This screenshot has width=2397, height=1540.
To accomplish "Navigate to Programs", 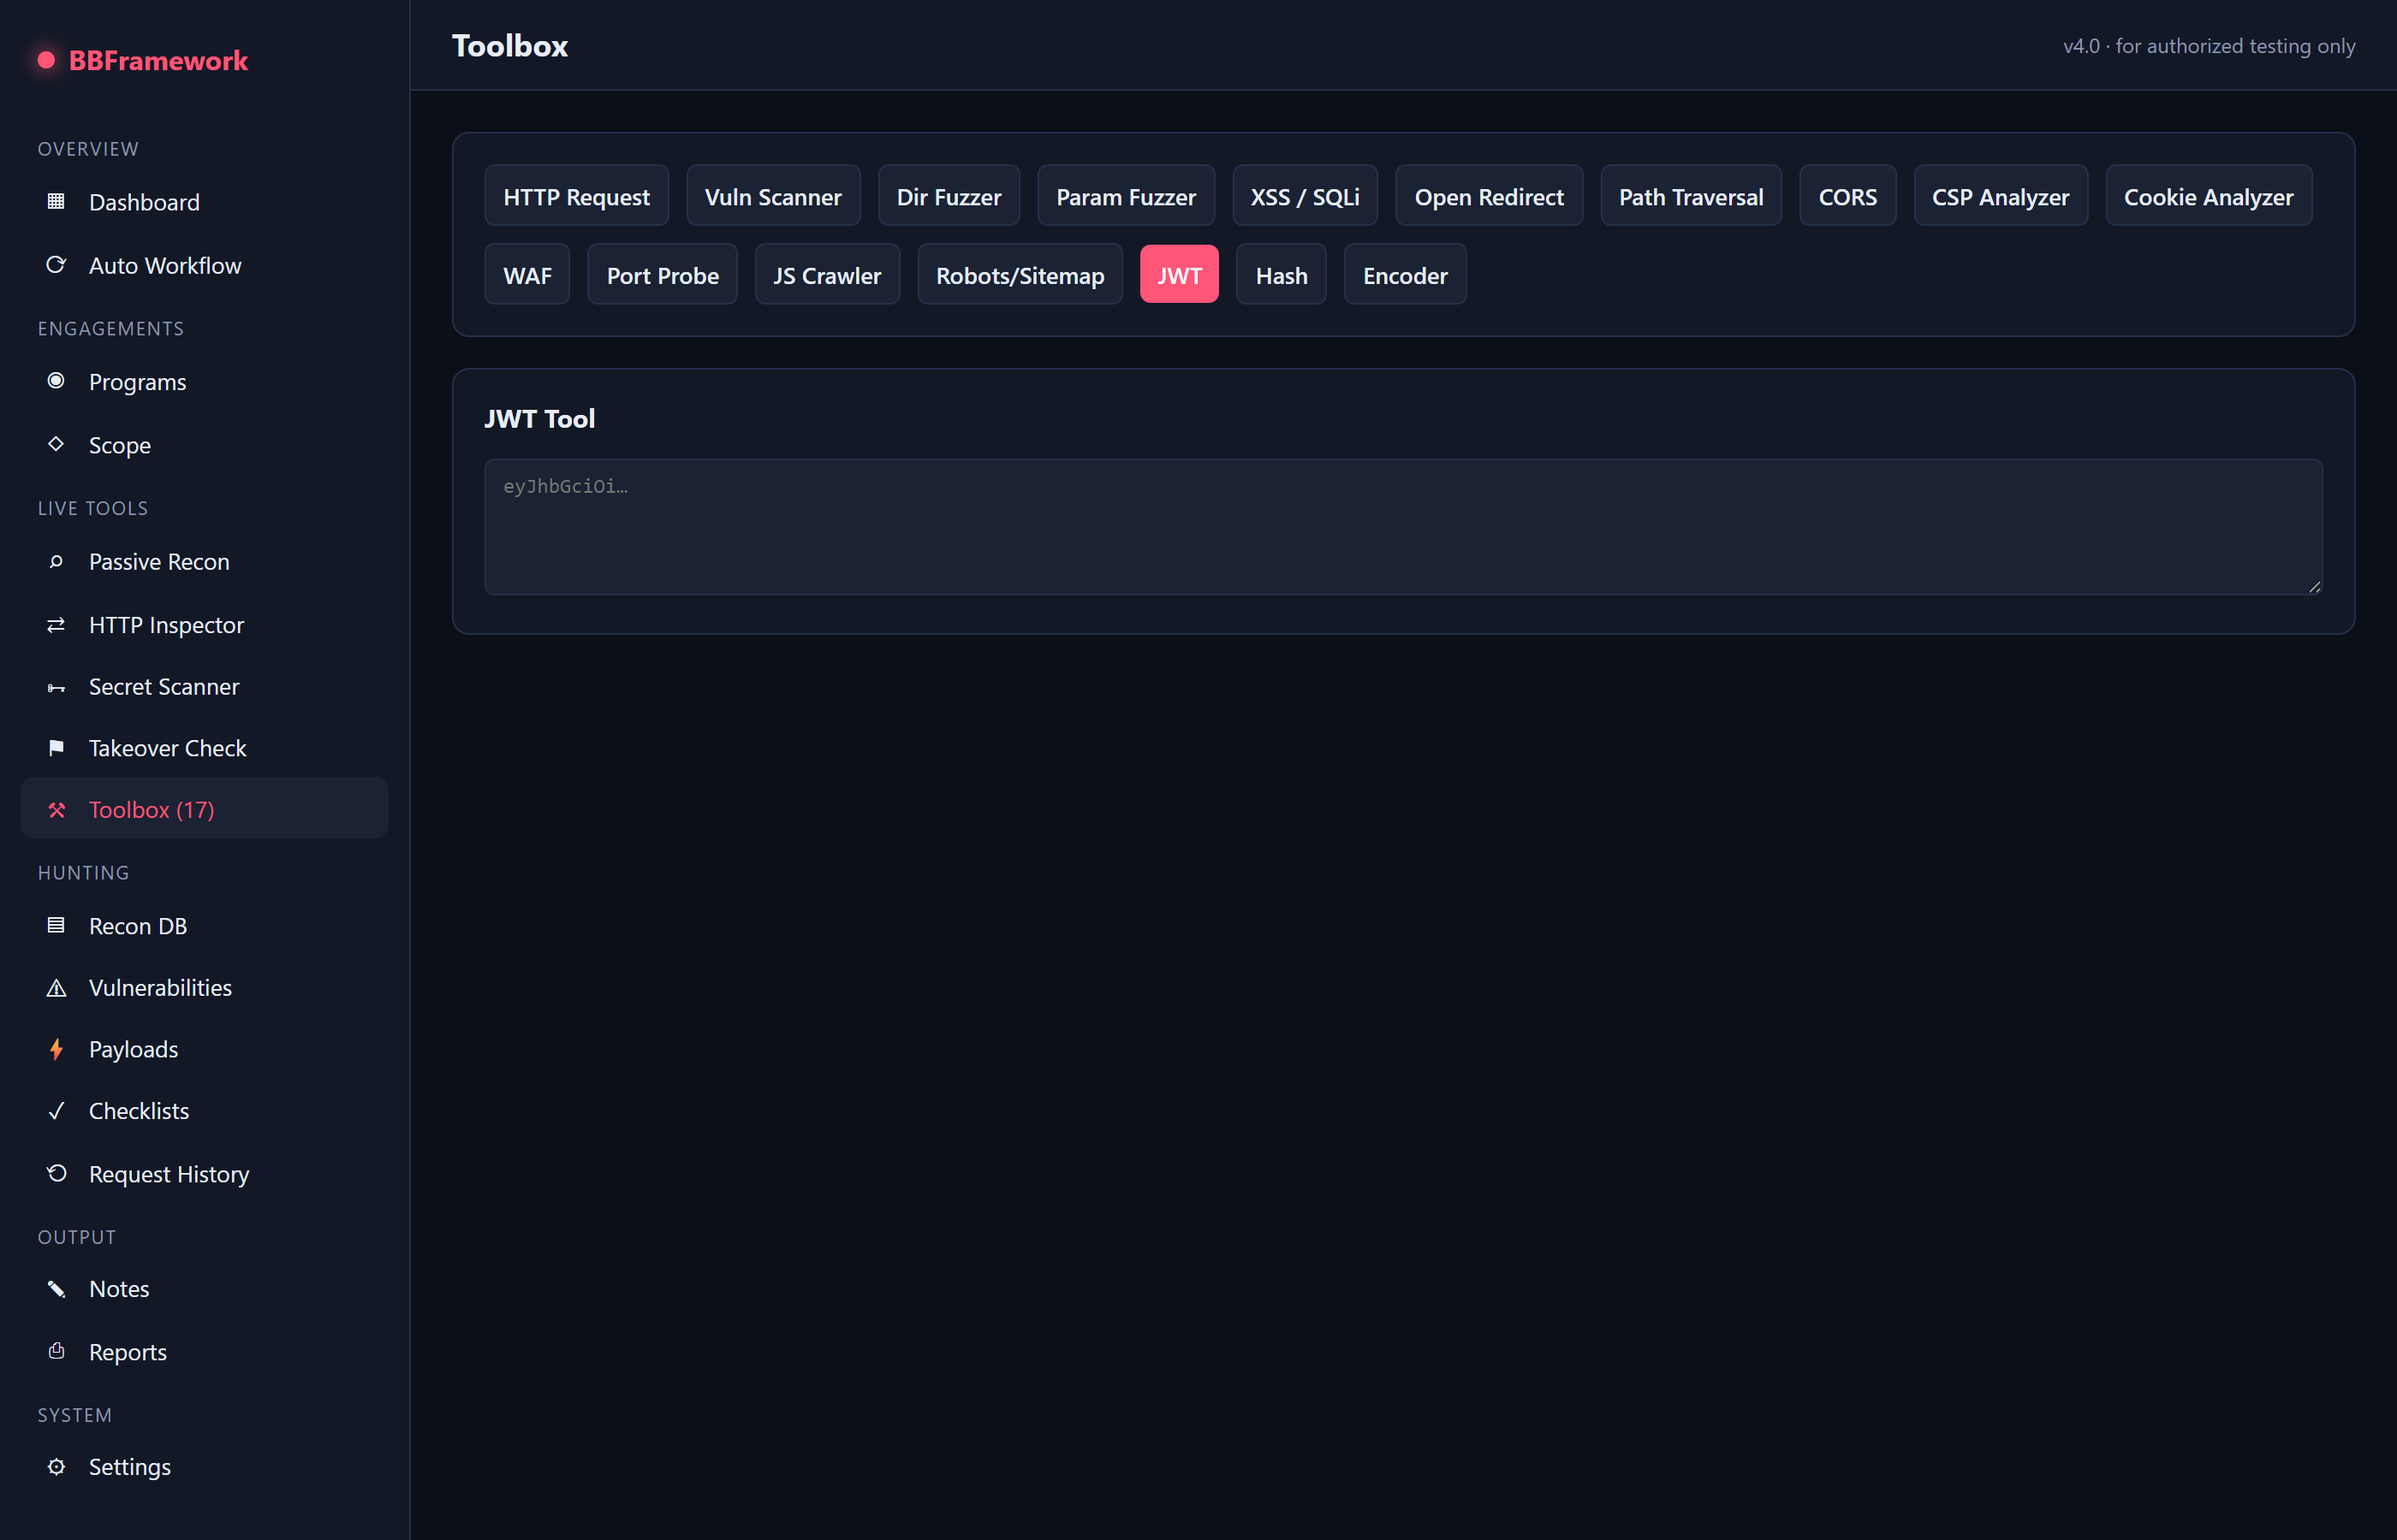I will [x=204, y=381].
